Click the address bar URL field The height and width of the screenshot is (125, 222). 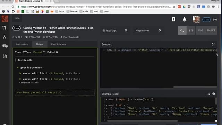click(x=96, y=7)
